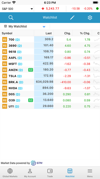Image resolution: width=100 pixels, height=179 pixels.
Task: Tap the 52 badge on O39 row
Action: (31, 100)
